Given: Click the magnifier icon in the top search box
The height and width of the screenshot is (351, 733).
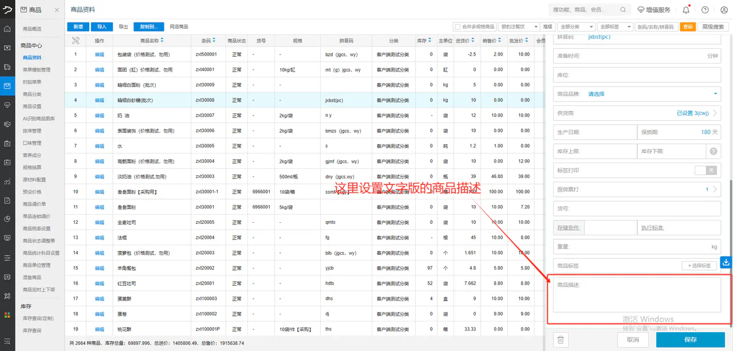Looking at the screenshot, I should point(623,10).
